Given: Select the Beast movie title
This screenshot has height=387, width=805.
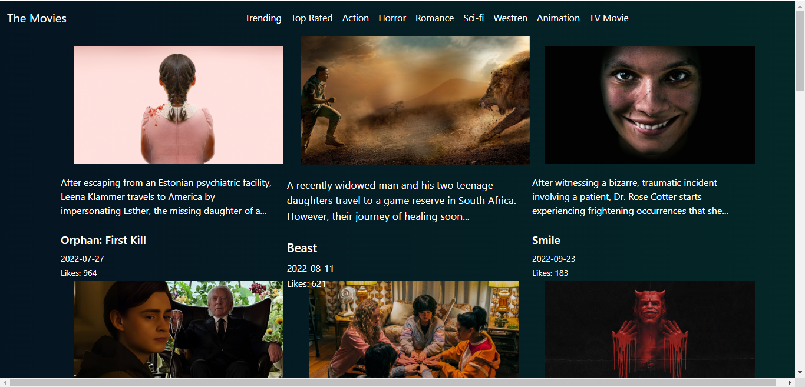Looking at the screenshot, I should 302,248.
